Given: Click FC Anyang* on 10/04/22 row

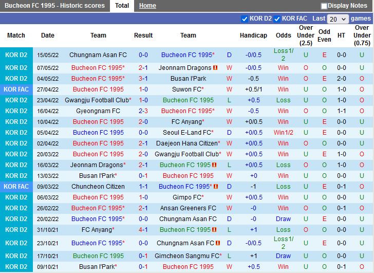Looking at the screenshot, I should coord(188,122).
